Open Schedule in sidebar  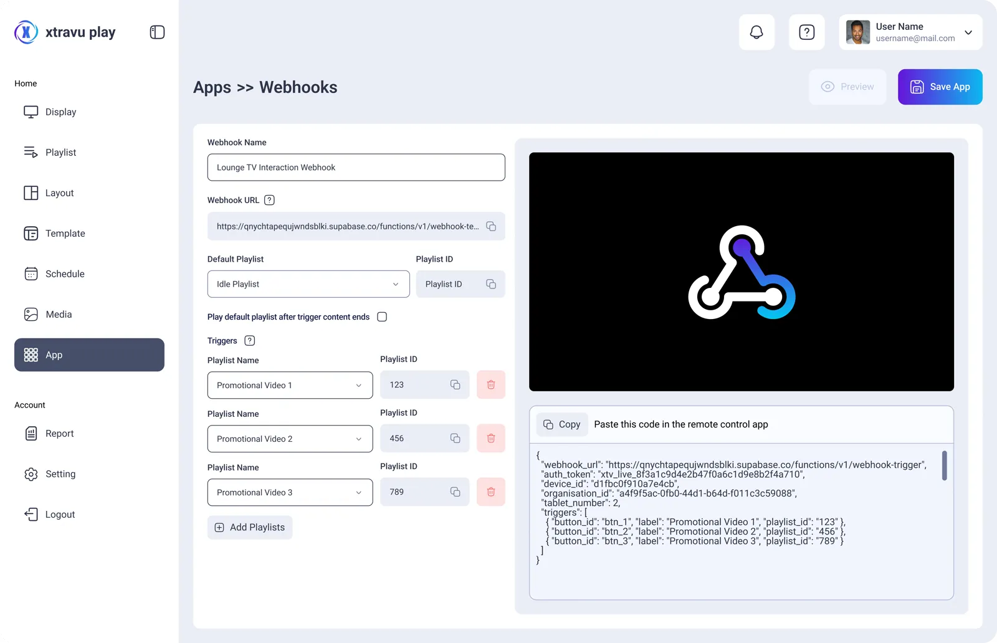pos(89,274)
